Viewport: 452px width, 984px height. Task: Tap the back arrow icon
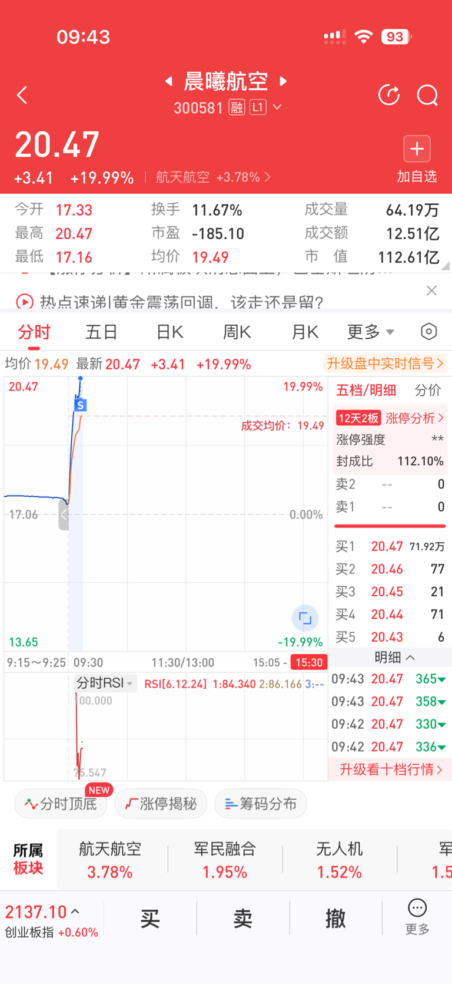click(x=22, y=95)
